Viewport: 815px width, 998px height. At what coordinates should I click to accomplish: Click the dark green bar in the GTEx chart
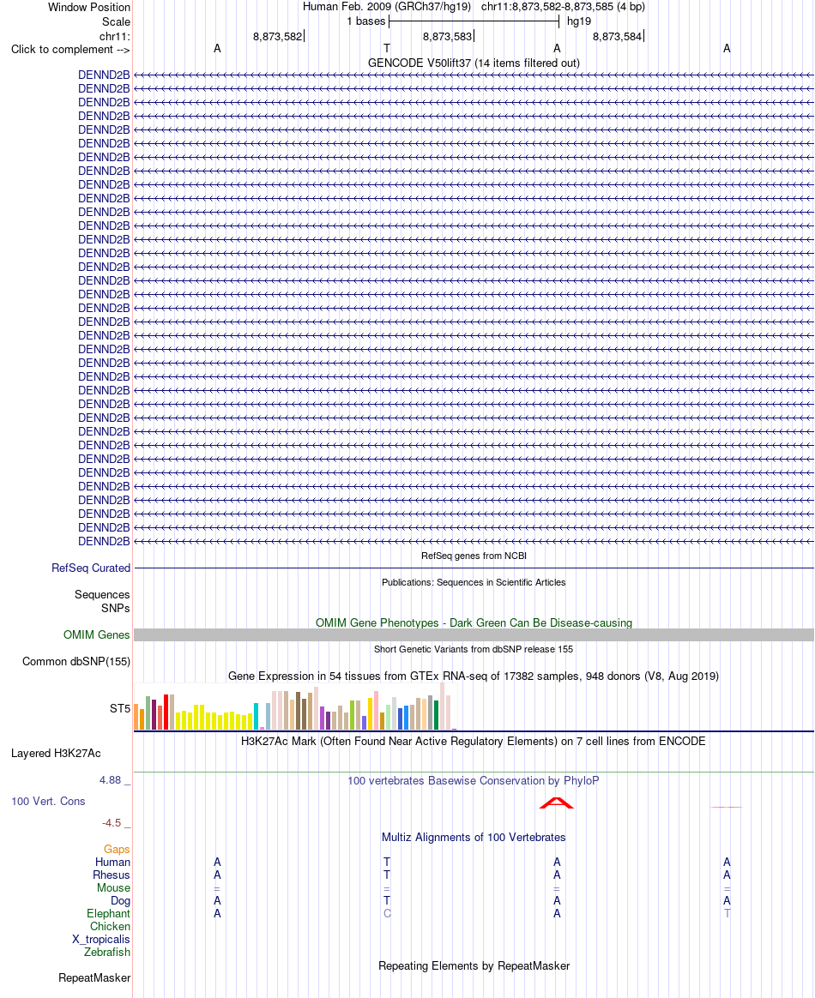tap(436, 715)
